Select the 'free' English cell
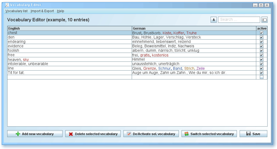This screenshot has width=277, height=149. (x=70, y=55)
